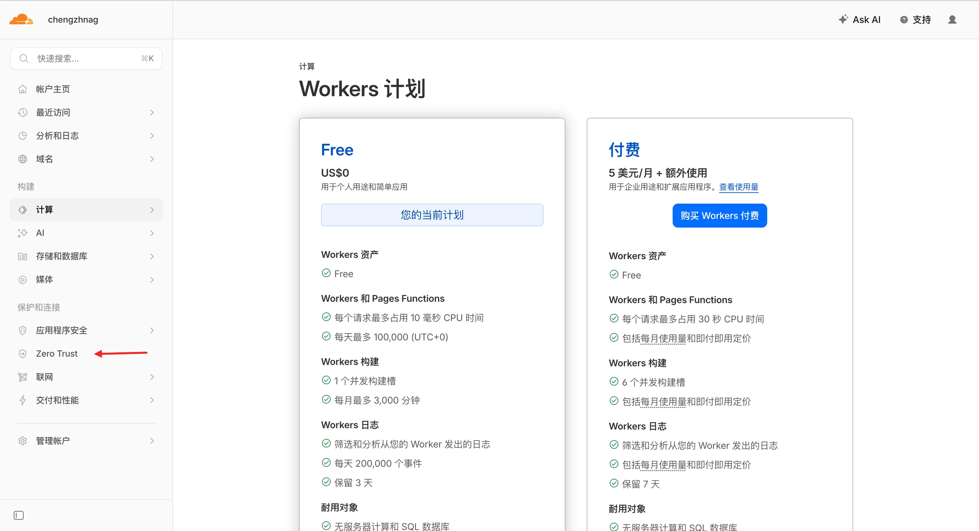Click the support question mark icon

pos(904,20)
